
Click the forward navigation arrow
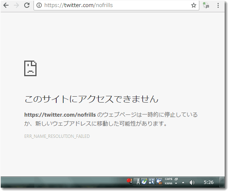[16, 5]
